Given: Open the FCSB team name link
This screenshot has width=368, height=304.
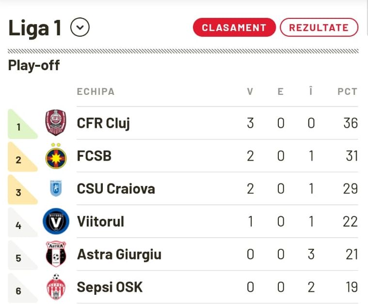Looking at the screenshot, I should [x=94, y=156].
